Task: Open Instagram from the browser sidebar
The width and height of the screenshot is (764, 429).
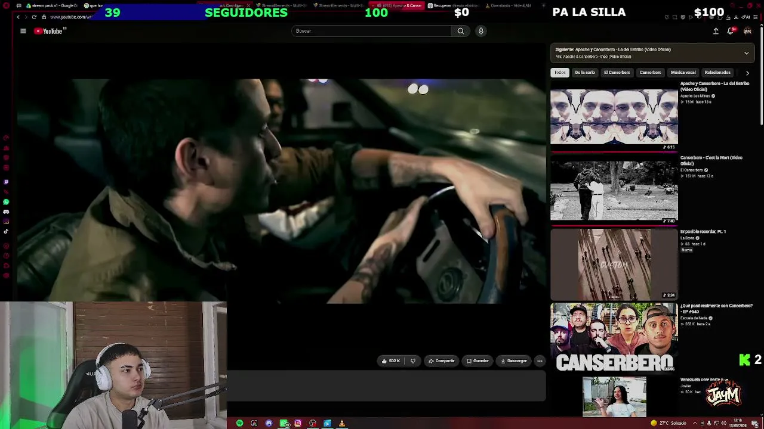Action: 6,221
